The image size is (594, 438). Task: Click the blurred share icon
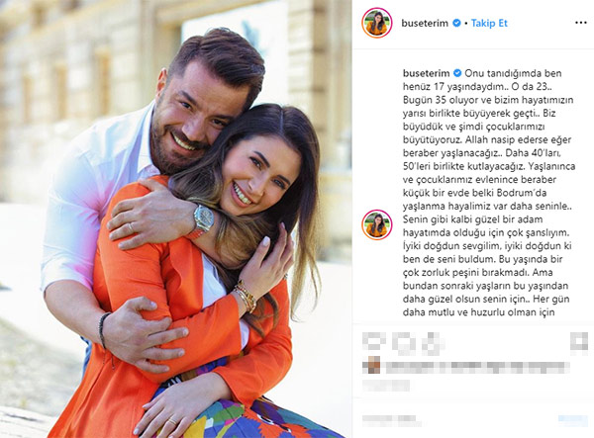(432, 343)
